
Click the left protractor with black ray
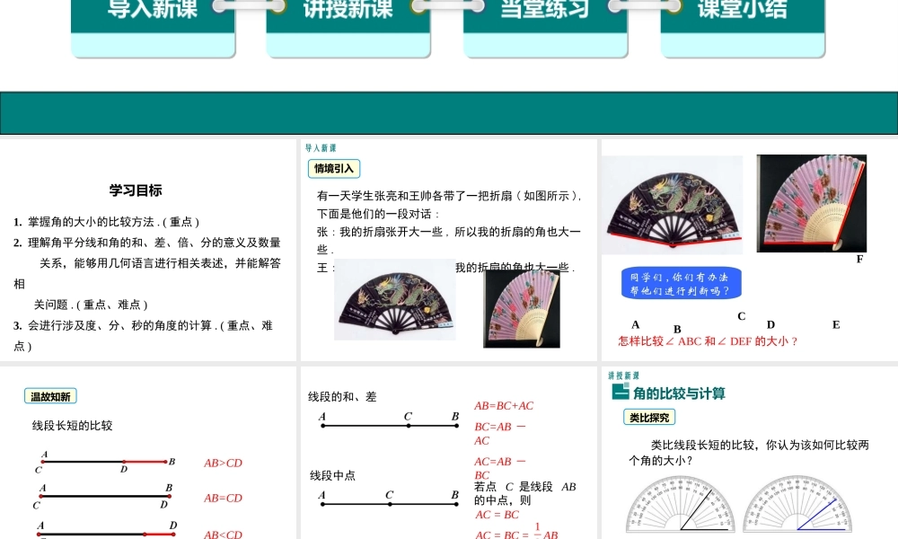[680, 505]
